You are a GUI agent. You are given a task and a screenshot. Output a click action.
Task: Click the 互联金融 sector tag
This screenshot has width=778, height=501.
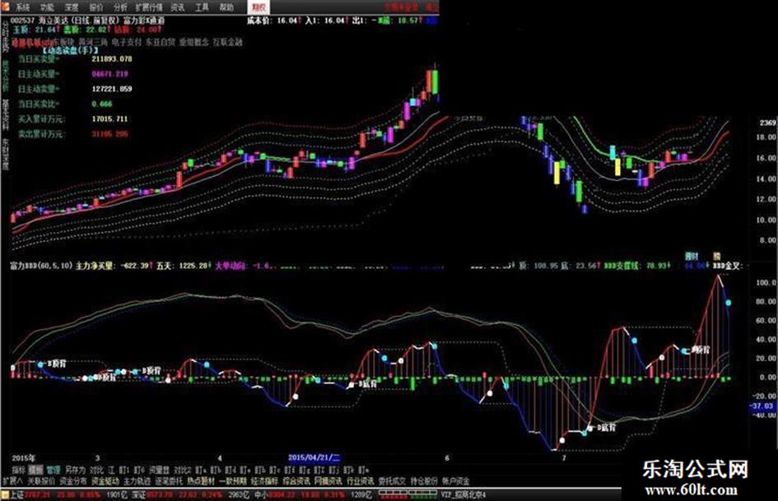click(228, 43)
